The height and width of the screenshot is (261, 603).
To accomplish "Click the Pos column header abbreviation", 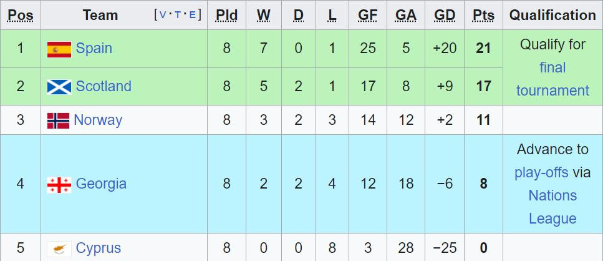I will point(21,16).
